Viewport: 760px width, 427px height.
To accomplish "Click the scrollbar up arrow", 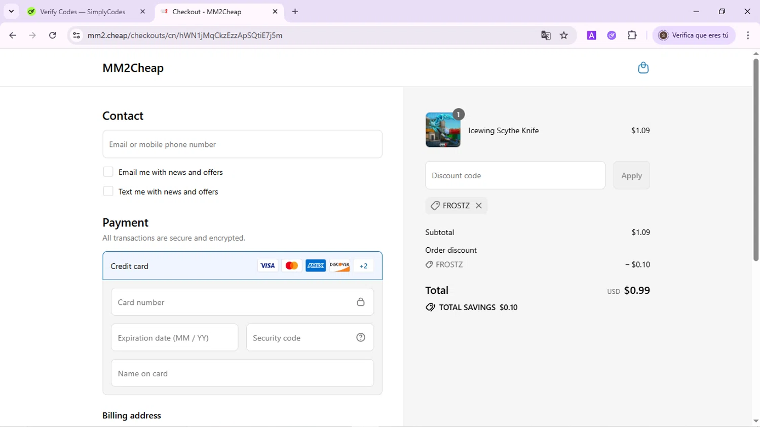I will [756, 53].
